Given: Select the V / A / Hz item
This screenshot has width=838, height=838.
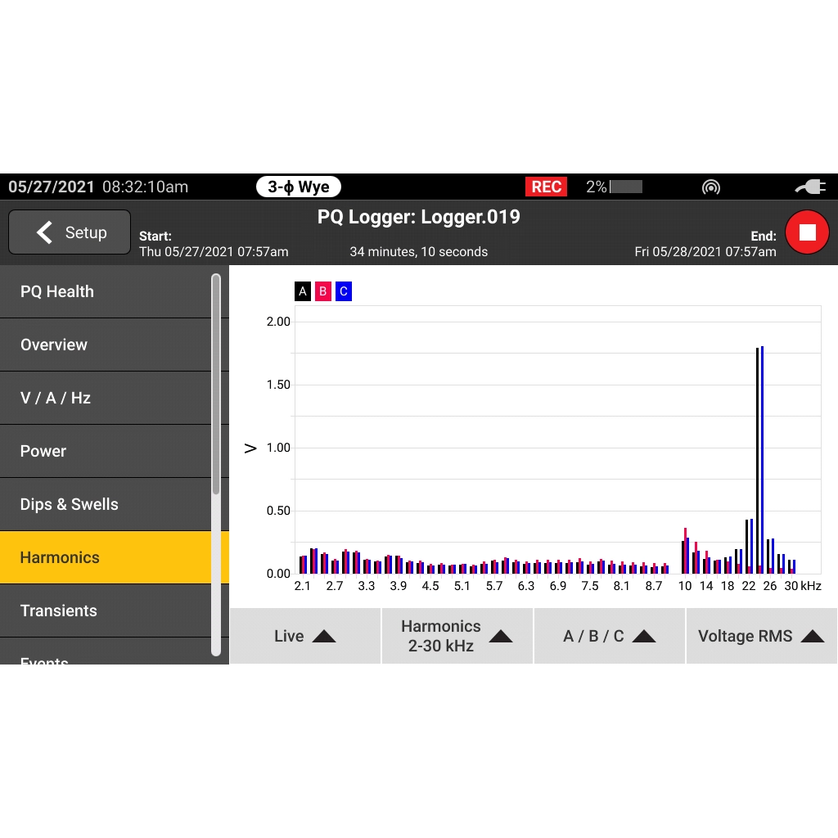Looking at the screenshot, I should [x=106, y=399].
